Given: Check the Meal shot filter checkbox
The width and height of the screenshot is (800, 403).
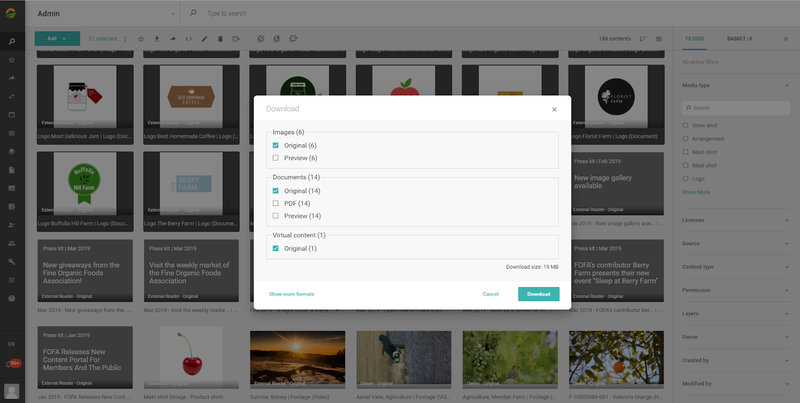Looking at the screenshot, I should point(685,165).
